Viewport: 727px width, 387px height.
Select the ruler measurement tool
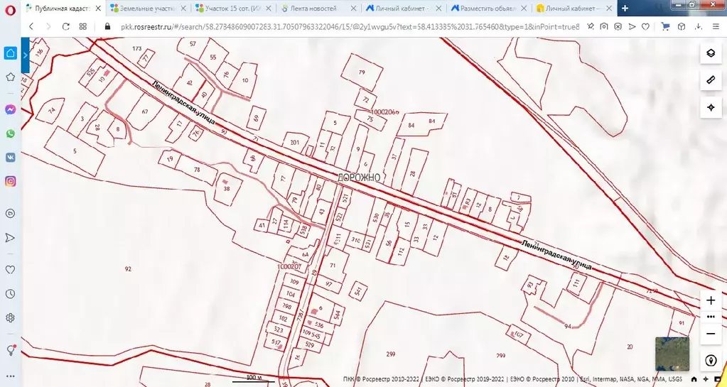(710, 80)
